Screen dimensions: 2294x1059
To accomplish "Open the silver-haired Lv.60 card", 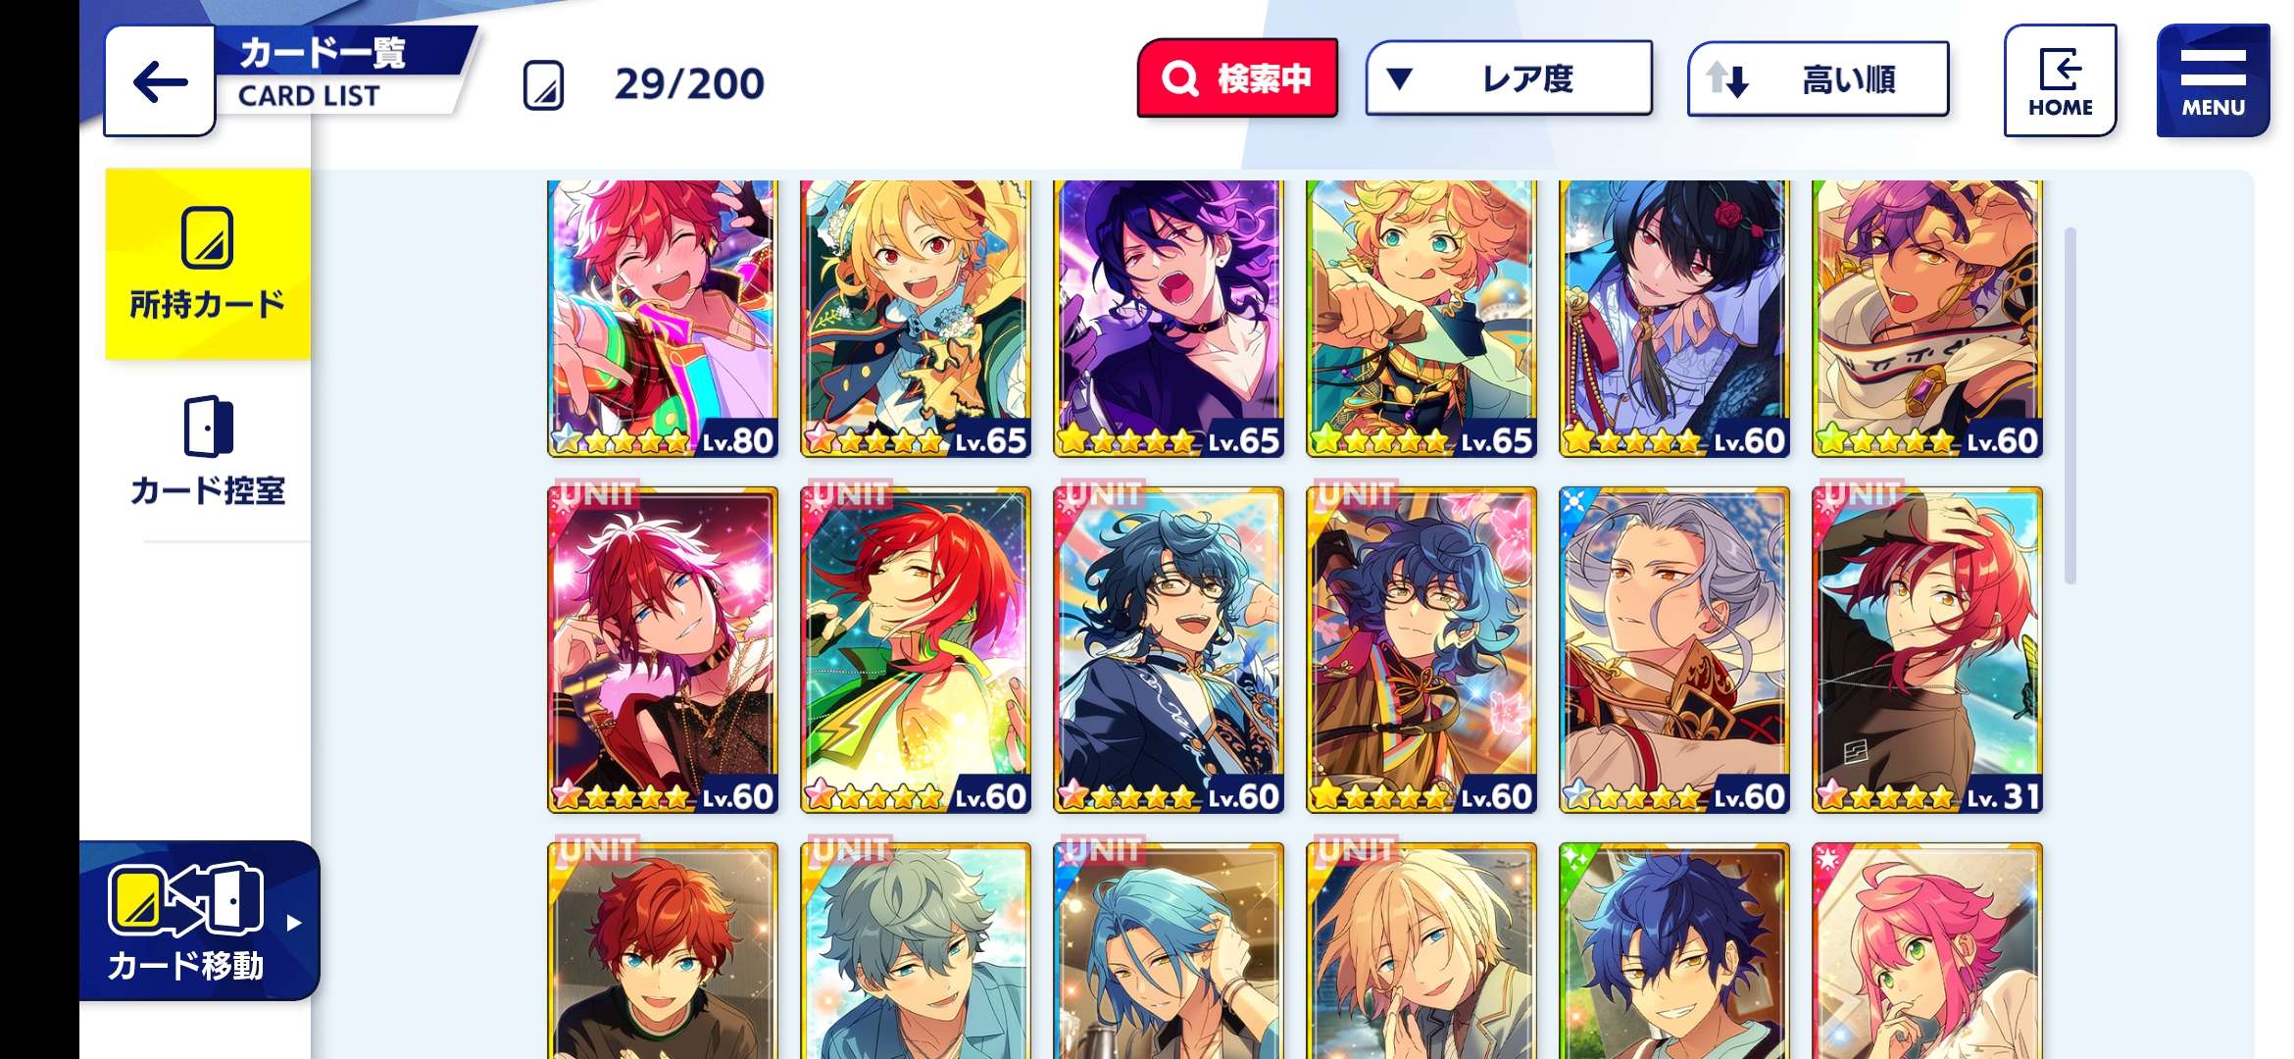I will 1674,649.
